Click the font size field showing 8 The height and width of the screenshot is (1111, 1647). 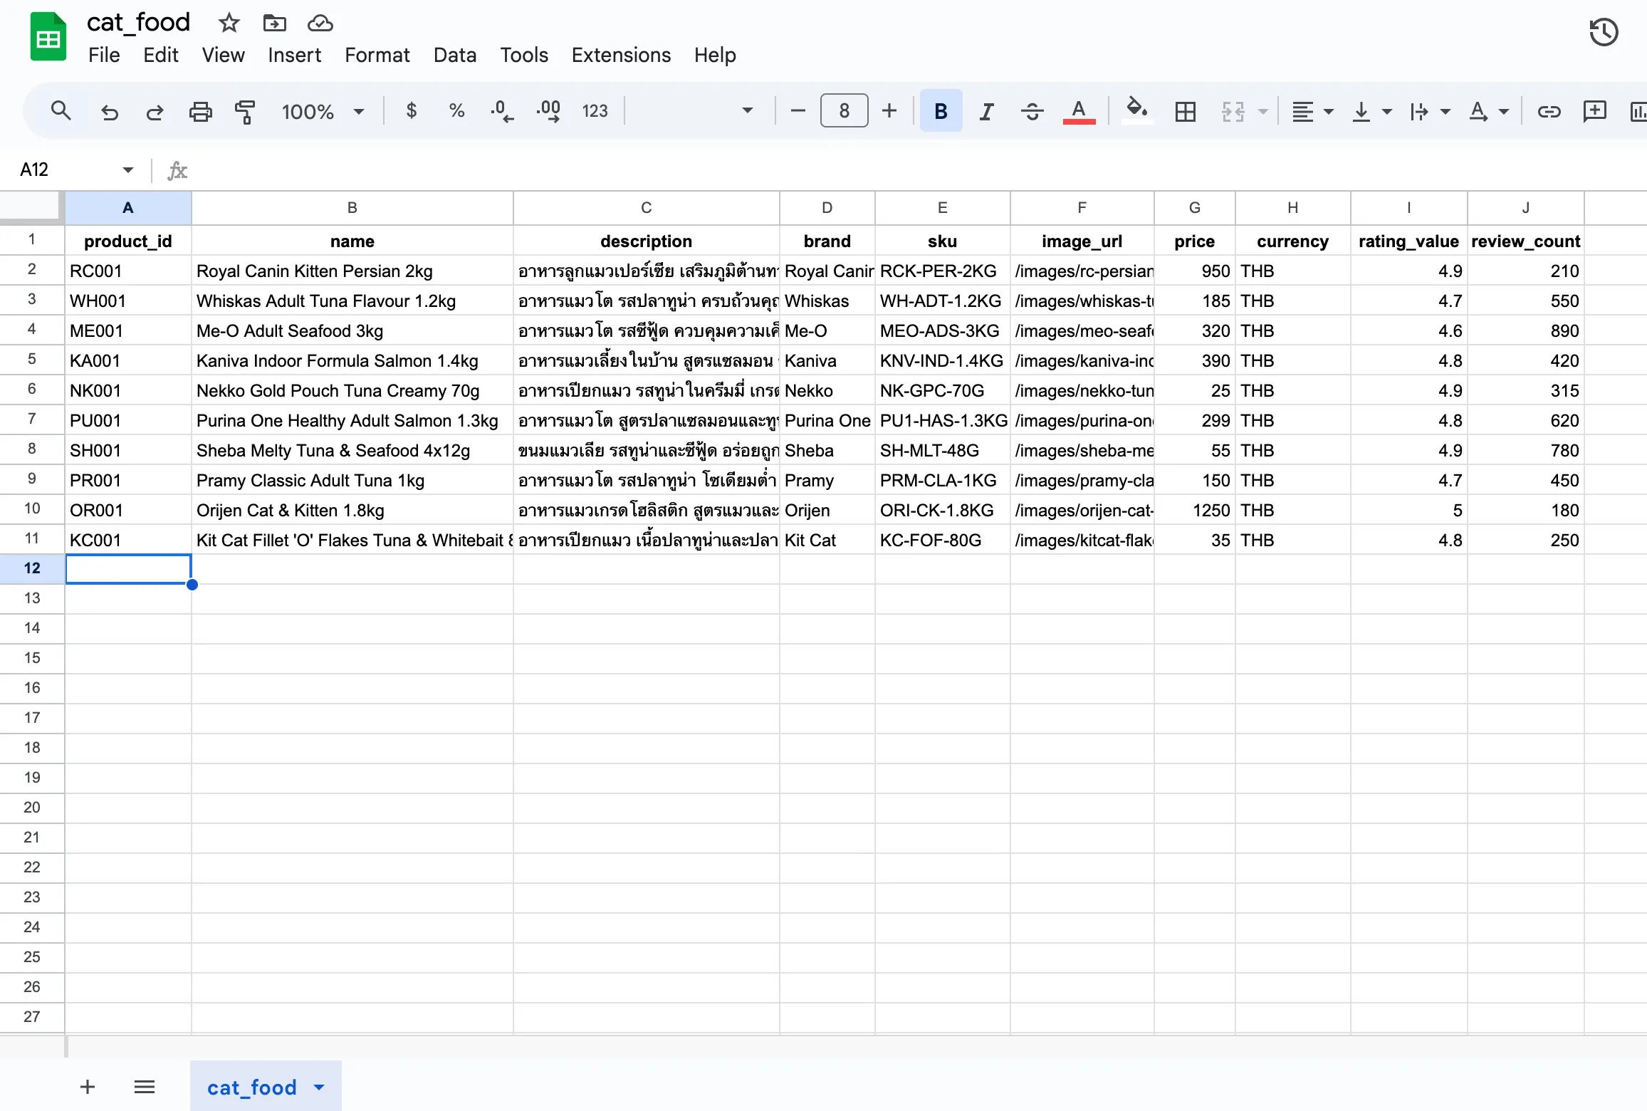(x=844, y=111)
